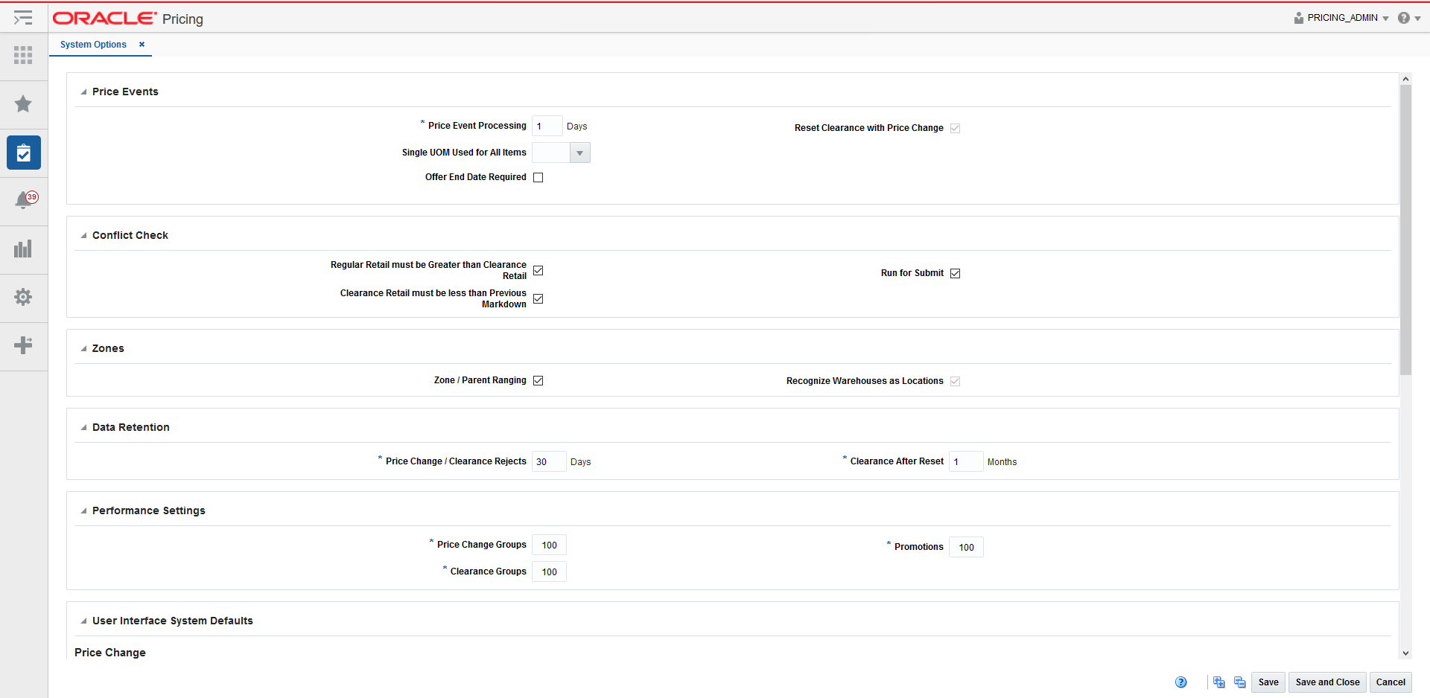Open Reports bar chart icon in sidebar

pos(23,249)
